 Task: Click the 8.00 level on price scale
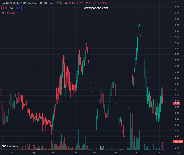pyautogui.click(x=177, y=31)
